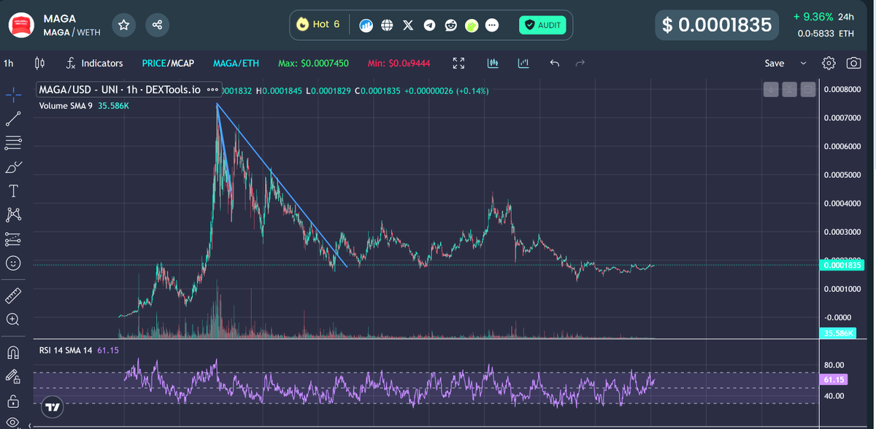Click the share icon beside MAGA
Viewport: 876px width, 429px height.
157,25
